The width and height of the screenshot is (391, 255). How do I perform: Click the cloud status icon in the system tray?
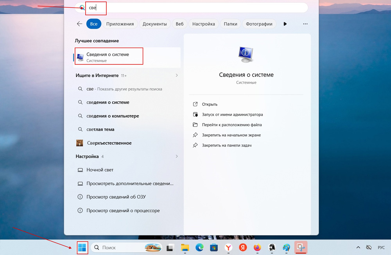369,247
